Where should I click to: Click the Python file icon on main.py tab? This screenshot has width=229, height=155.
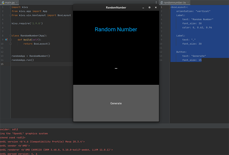point(3,3)
